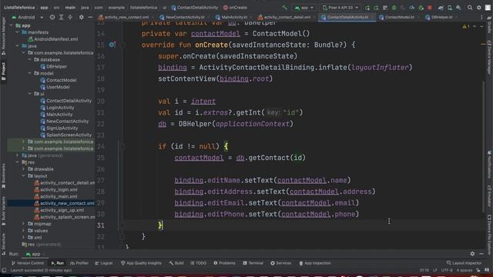
Task: Toggle the Resource Manager side panel
Action: tap(3, 36)
